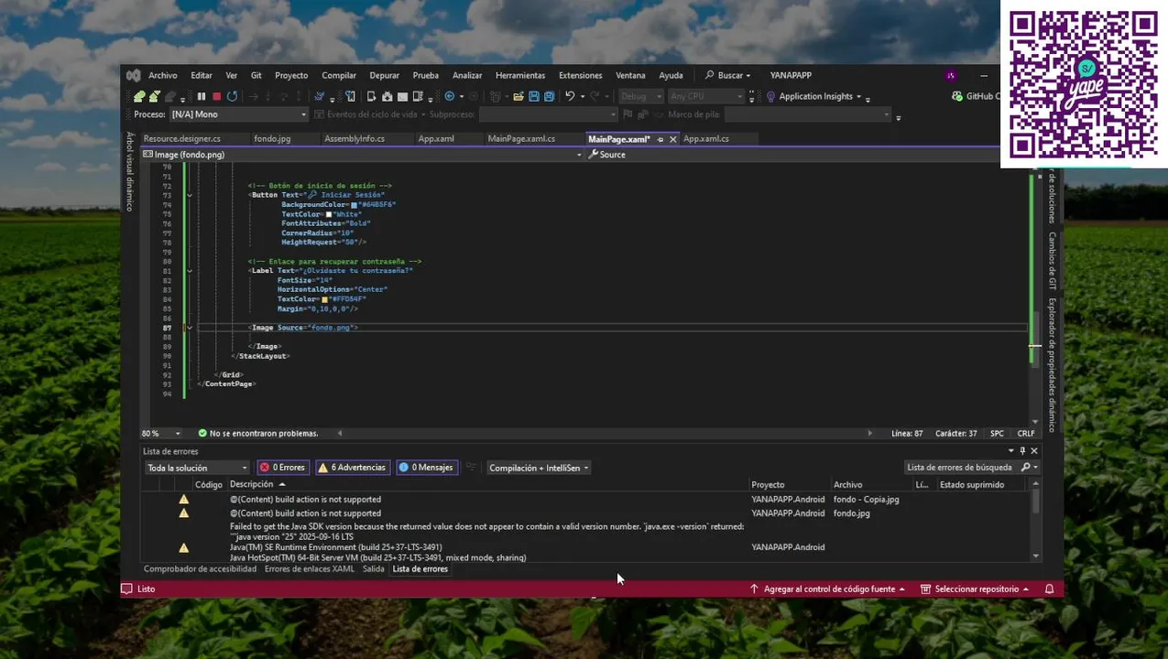1168x659 pixels.
Task: Open the Salida panel tab
Action: point(373,569)
